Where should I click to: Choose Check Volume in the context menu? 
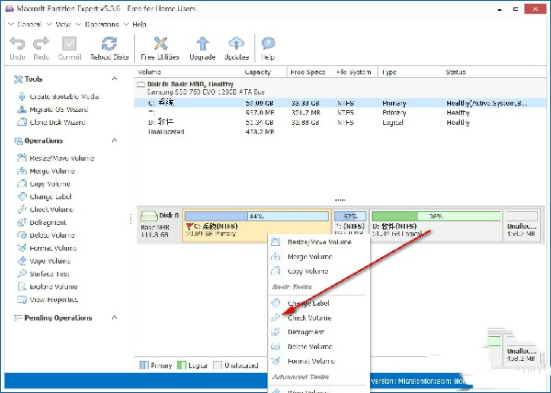point(308,318)
